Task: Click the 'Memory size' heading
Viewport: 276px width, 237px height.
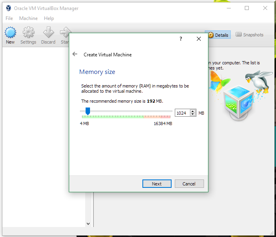Action: [x=97, y=72]
